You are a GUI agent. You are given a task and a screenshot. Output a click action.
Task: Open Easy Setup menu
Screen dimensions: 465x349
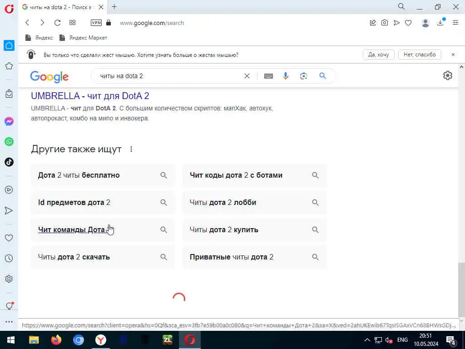(x=455, y=23)
